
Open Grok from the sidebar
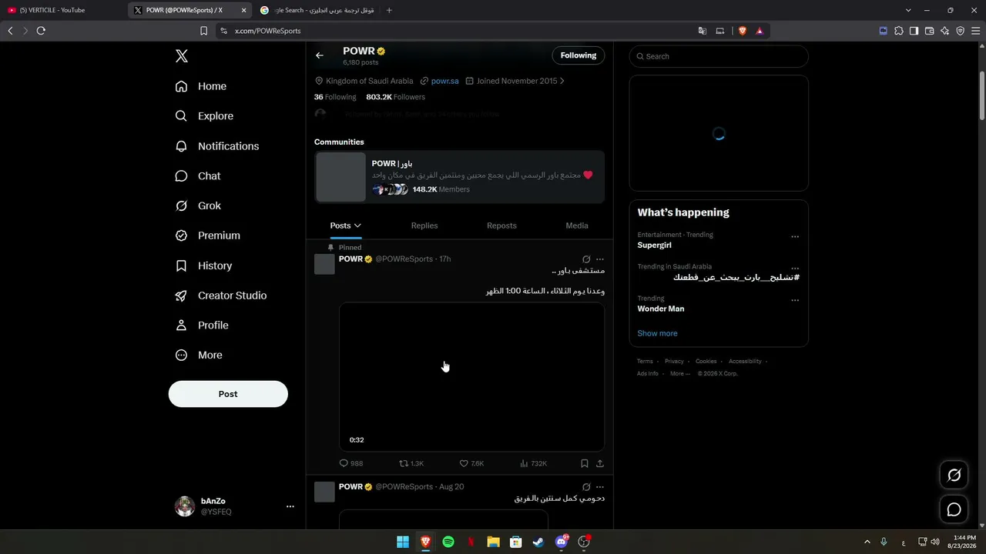[198, 206]
